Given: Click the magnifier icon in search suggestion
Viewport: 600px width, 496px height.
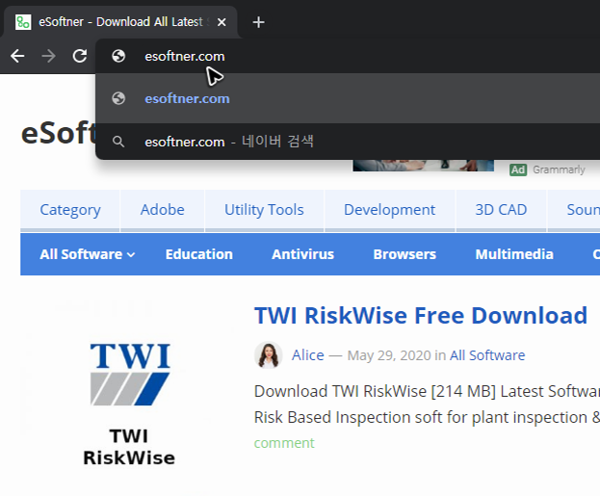Looking at the screenshot, I should pos(118,142).
